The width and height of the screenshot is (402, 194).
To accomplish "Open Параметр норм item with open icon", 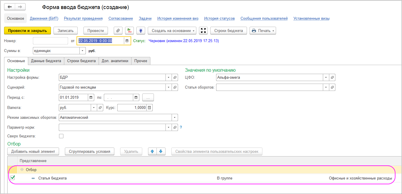I will (175, 127).
